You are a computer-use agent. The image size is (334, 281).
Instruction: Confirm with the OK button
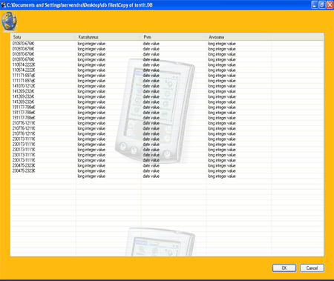click(x=284, y=268)
